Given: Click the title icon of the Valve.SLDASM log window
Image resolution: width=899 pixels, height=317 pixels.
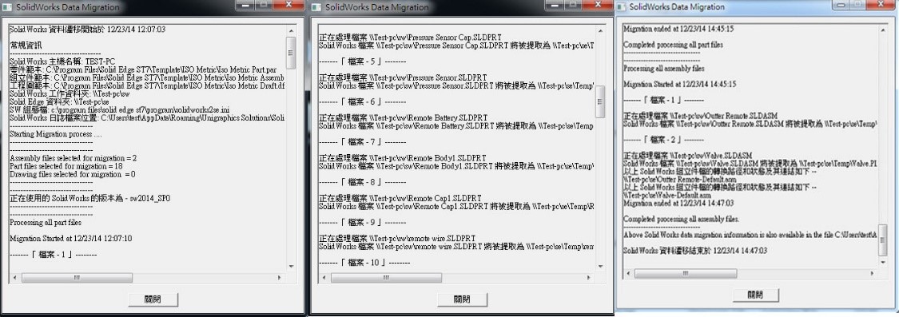Looking at the screenshot, I should pos(622,7).
